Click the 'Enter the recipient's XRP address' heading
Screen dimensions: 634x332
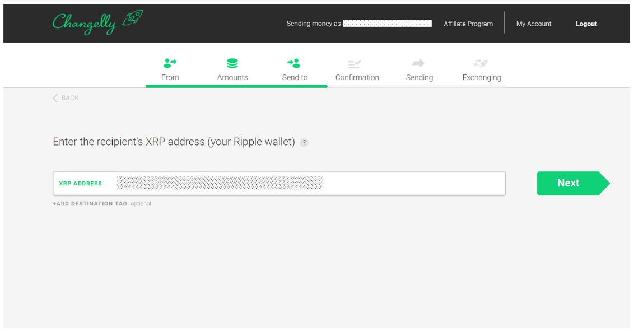click(x=174, y=142)
